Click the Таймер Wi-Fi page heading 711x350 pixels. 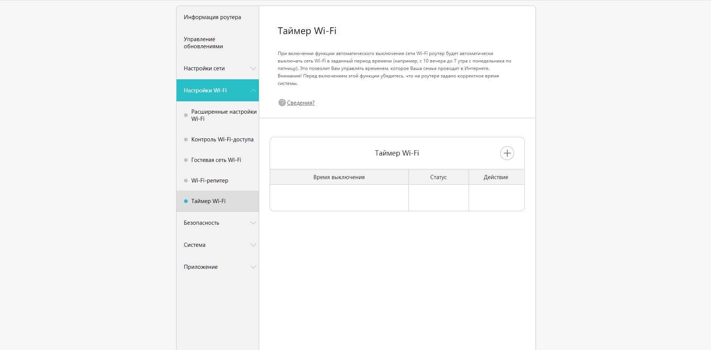pyautogui.click(x=307, y=31)
